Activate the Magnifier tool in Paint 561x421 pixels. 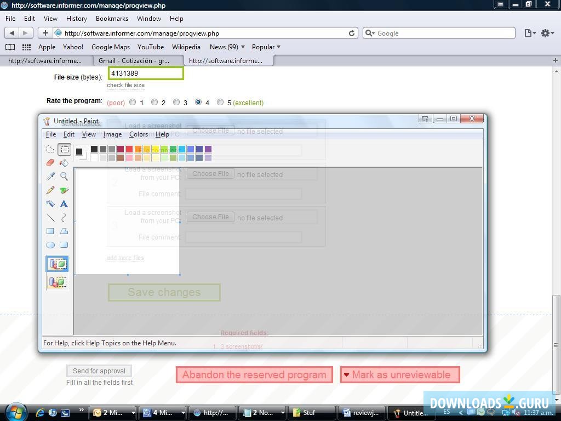click(x=64, y=177)
